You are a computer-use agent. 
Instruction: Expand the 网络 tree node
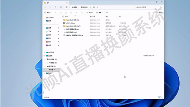pos(44,73)
